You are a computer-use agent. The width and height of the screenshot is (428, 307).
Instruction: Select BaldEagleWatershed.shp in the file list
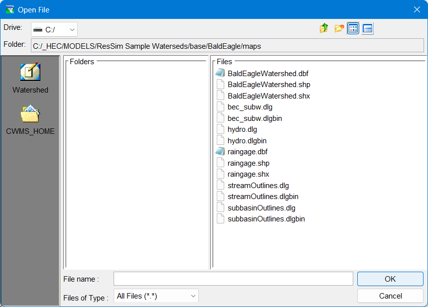269,85
